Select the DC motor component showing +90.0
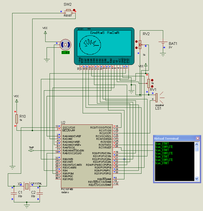The image size is (203, 211). pos(65,45)
